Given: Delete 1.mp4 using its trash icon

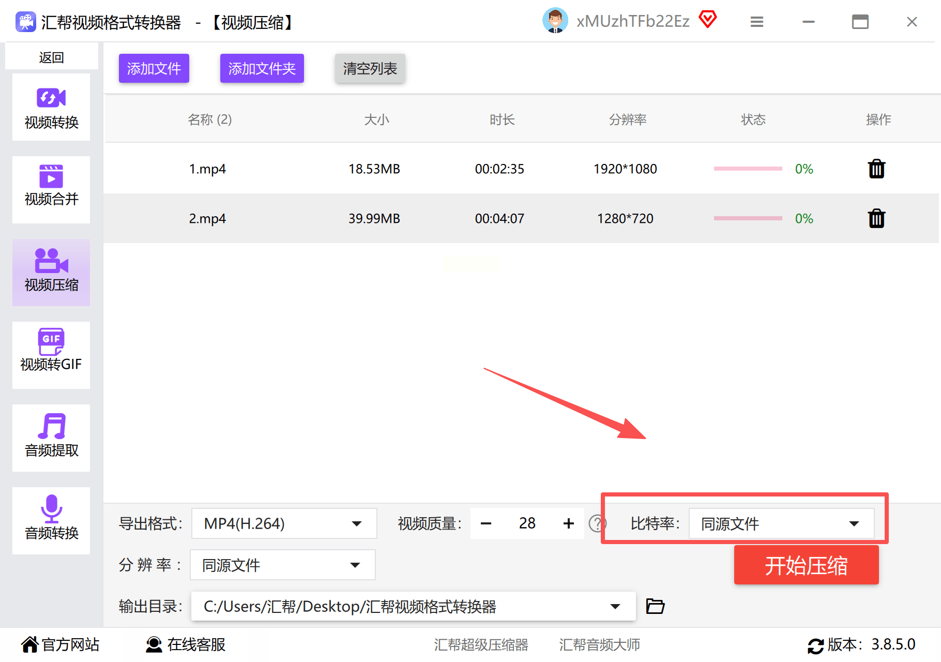Looking at the screenshot, I should 875,169.
